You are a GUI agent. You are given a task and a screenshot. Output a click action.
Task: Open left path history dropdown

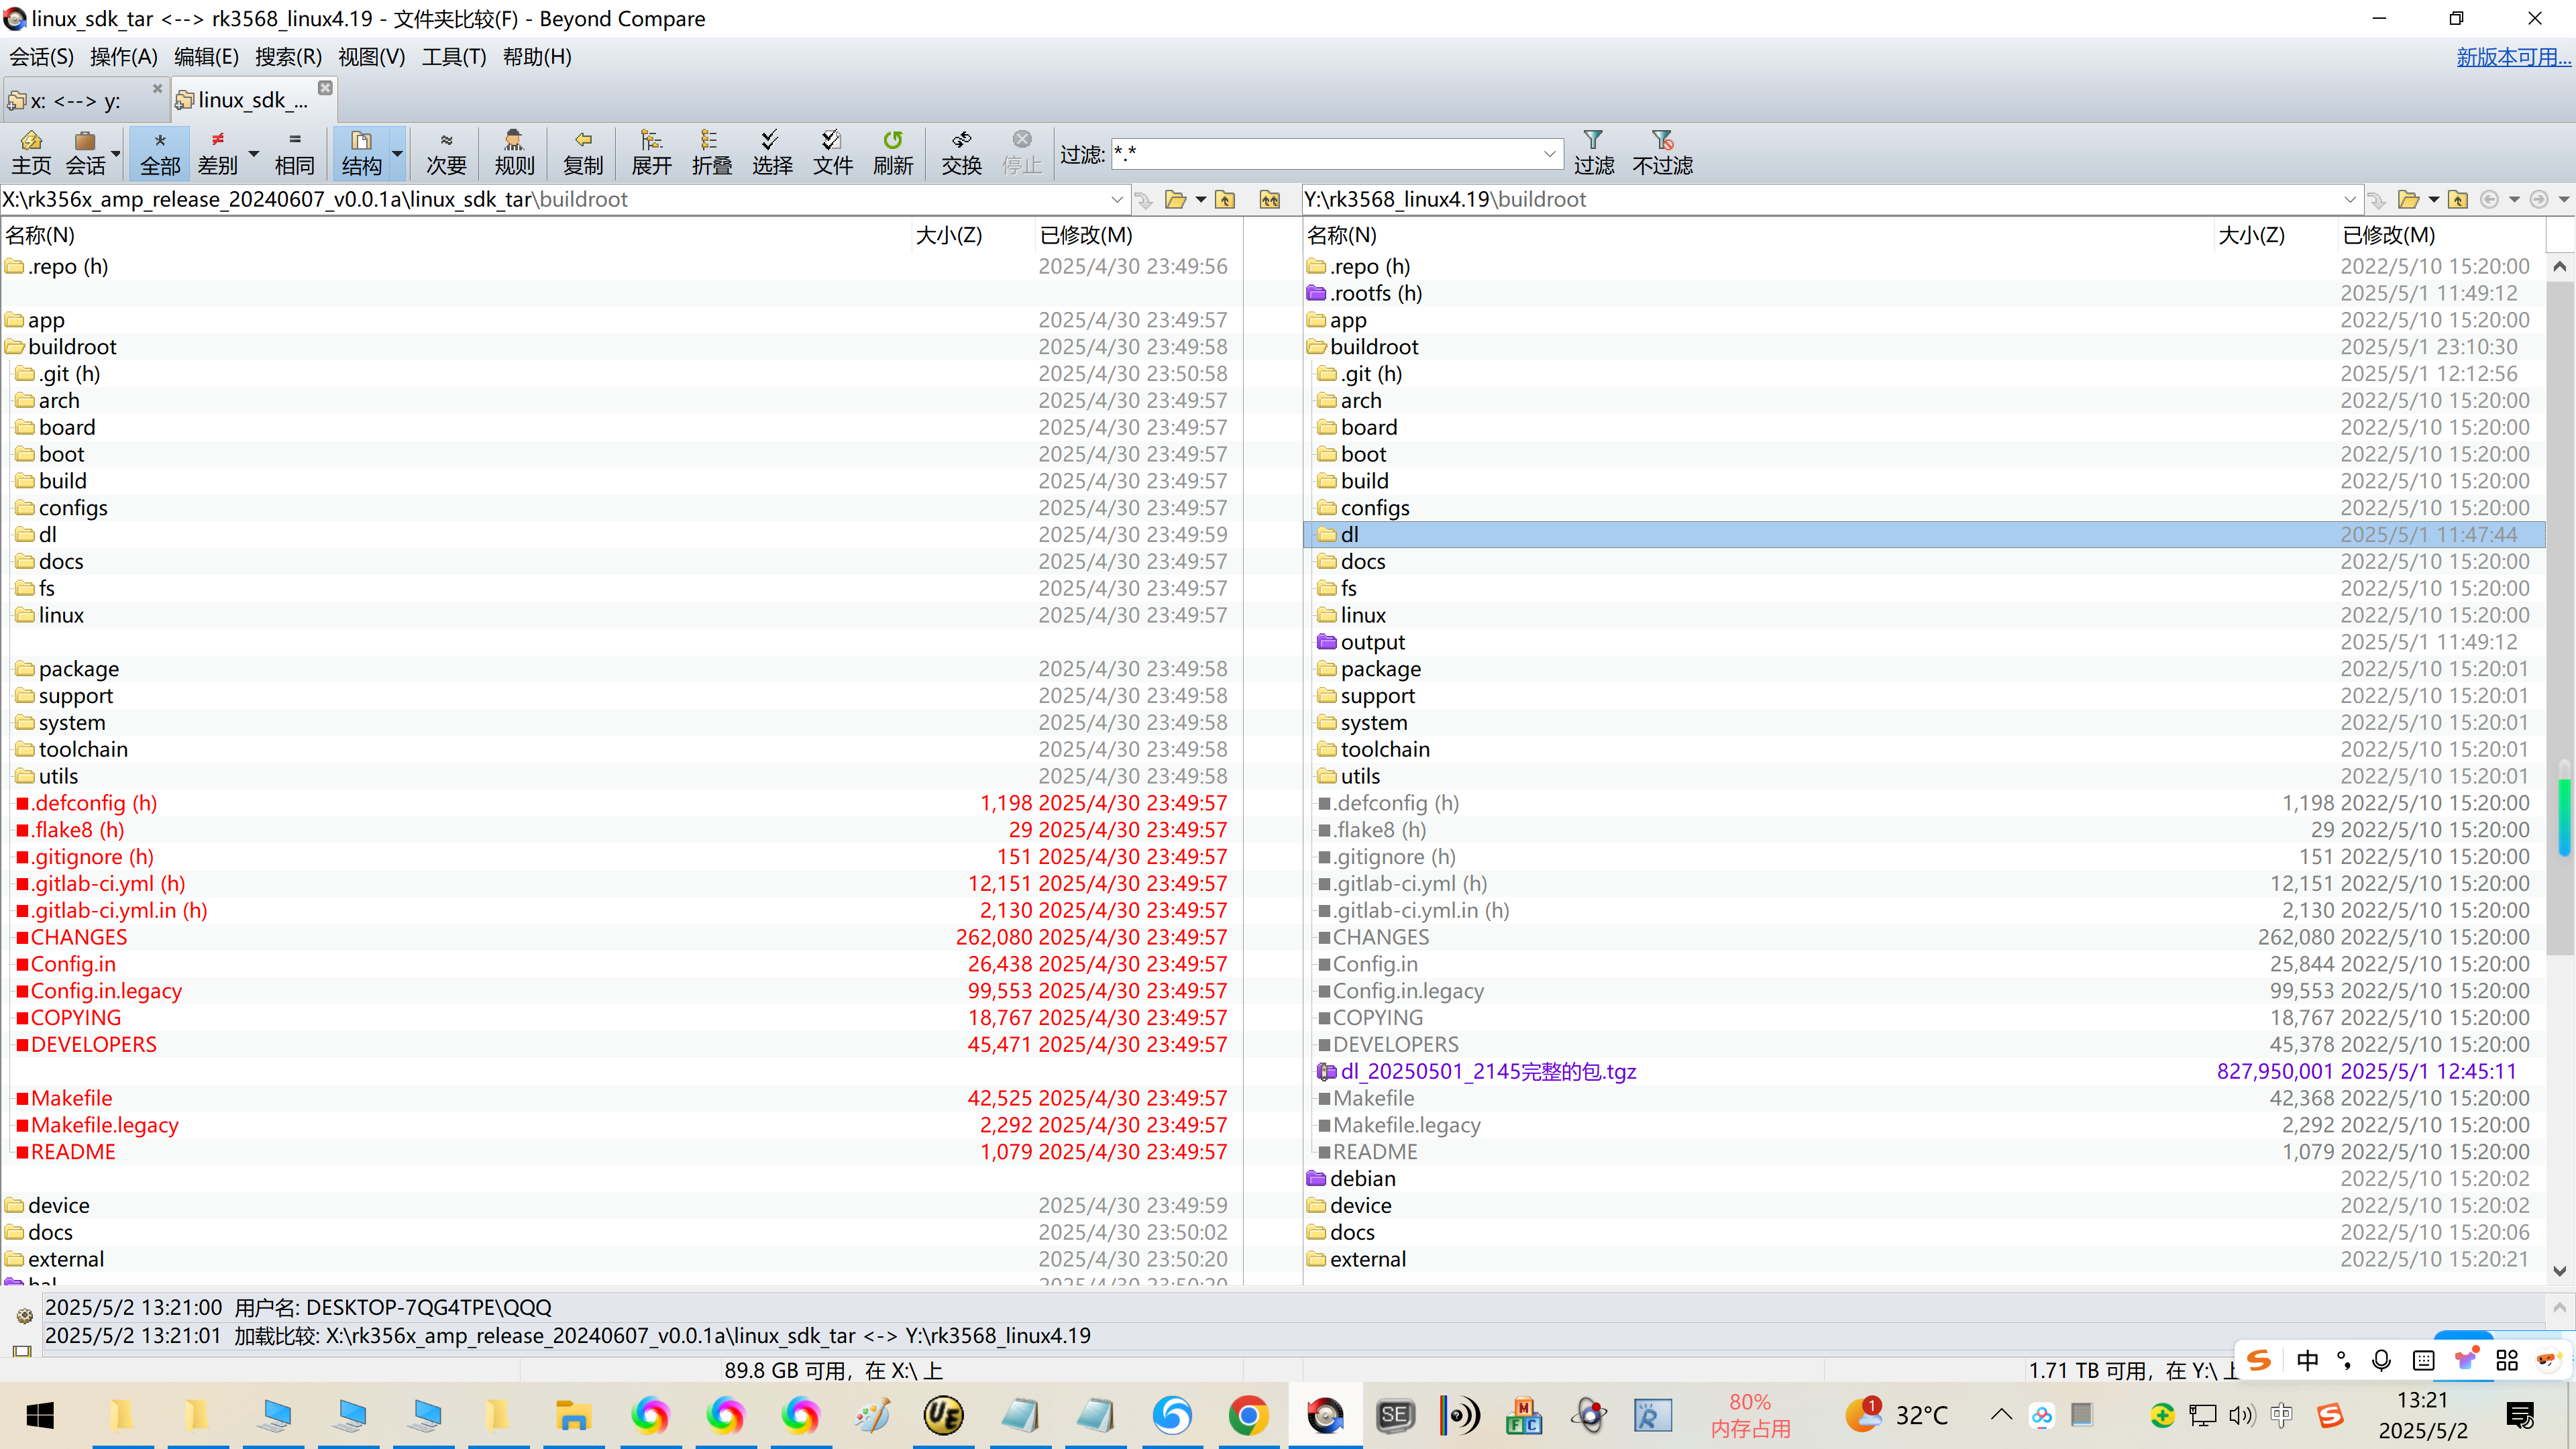1117,200
